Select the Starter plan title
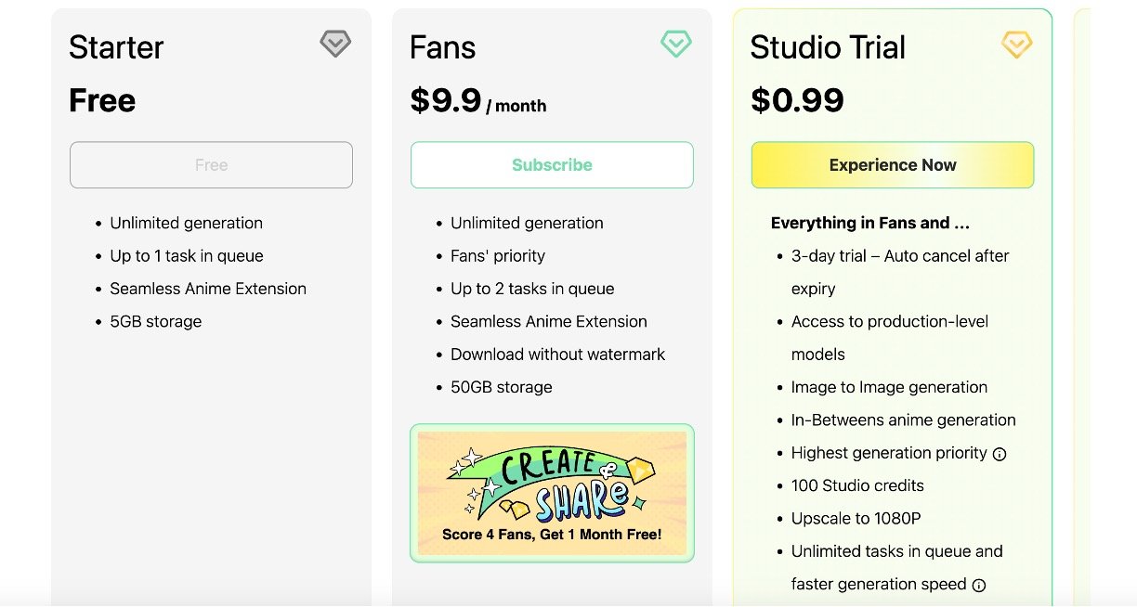The height and width of the screenshot is (607, 1137). click(116, 47)
